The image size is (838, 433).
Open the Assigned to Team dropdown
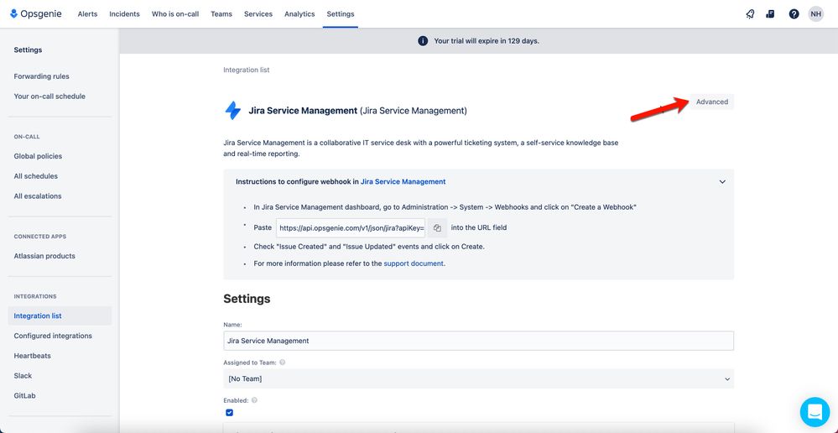478,378
